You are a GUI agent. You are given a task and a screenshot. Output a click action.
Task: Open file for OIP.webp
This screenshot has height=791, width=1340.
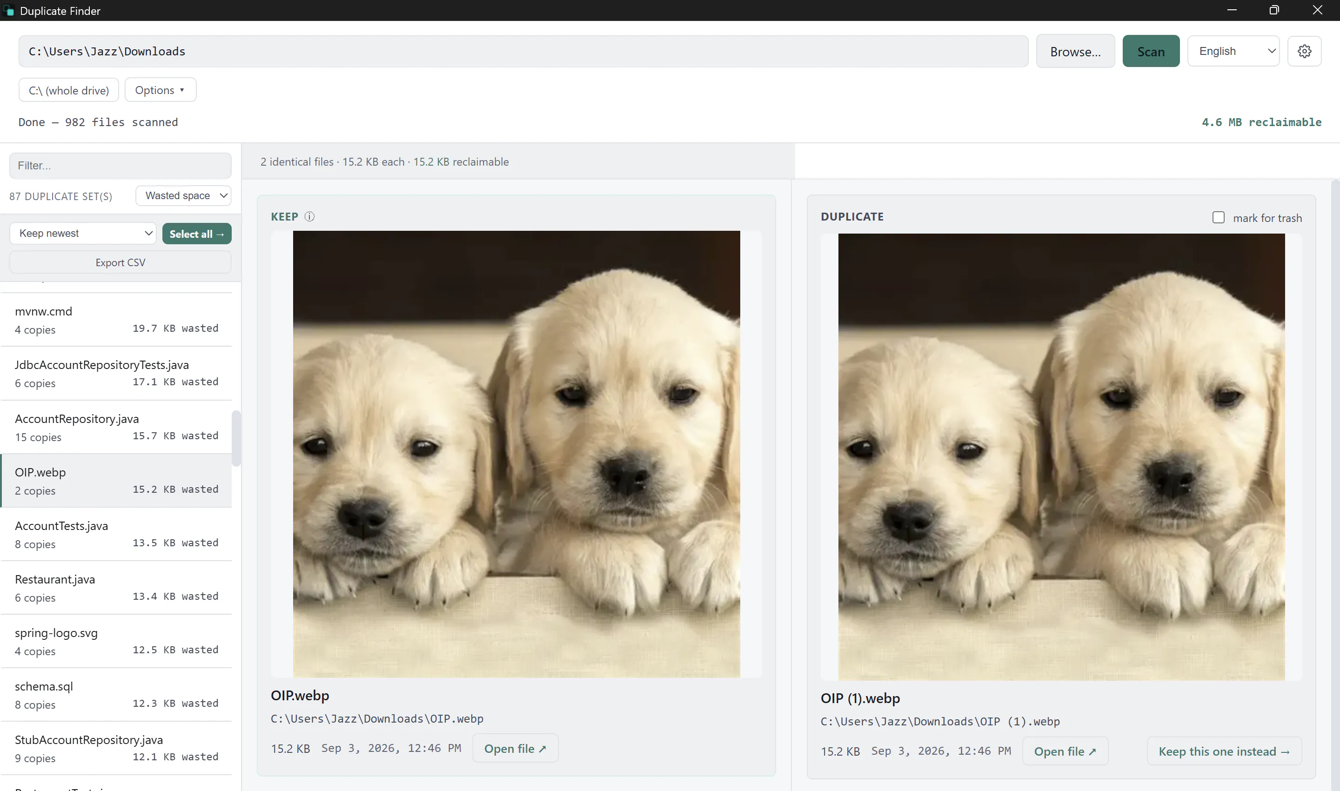click(515, 748)
